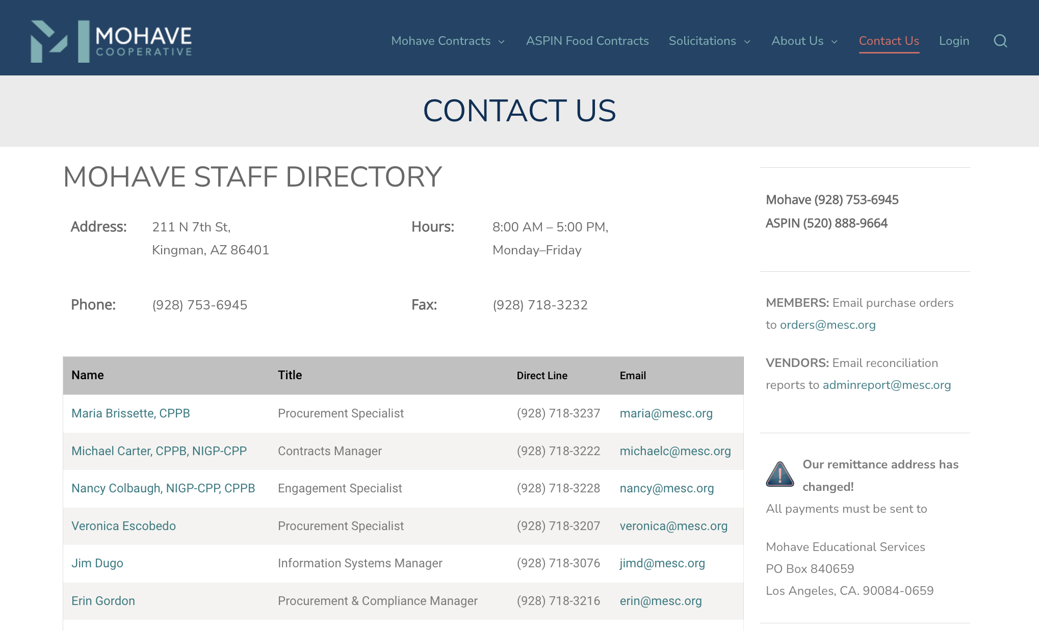Click the sidebar Mohave (928) 753-6945 line
Screen dimensions: 1039x631
832,200
